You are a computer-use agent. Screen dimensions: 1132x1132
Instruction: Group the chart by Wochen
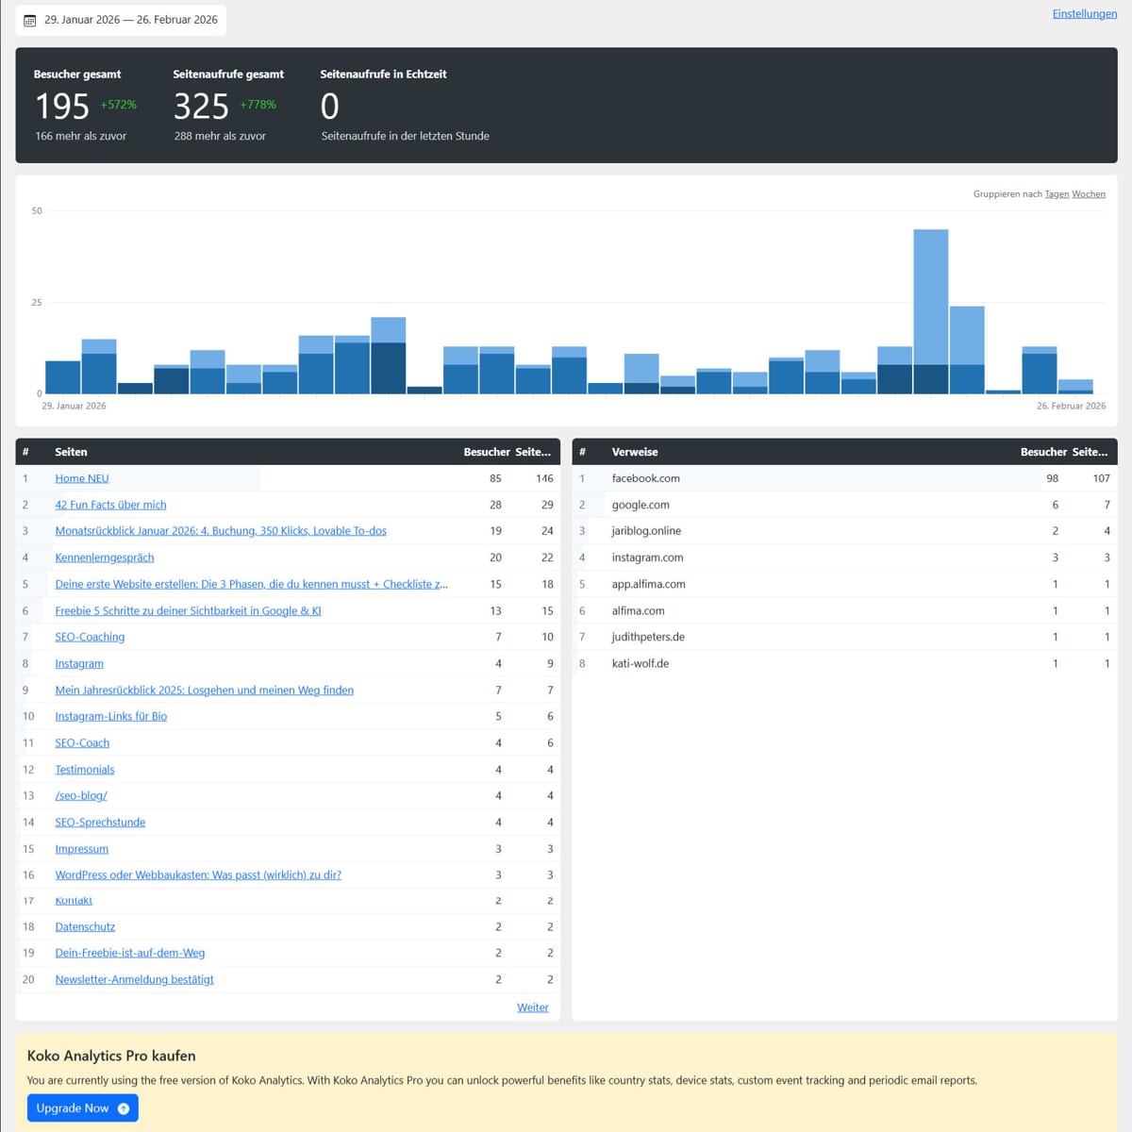click(1088, 193)
